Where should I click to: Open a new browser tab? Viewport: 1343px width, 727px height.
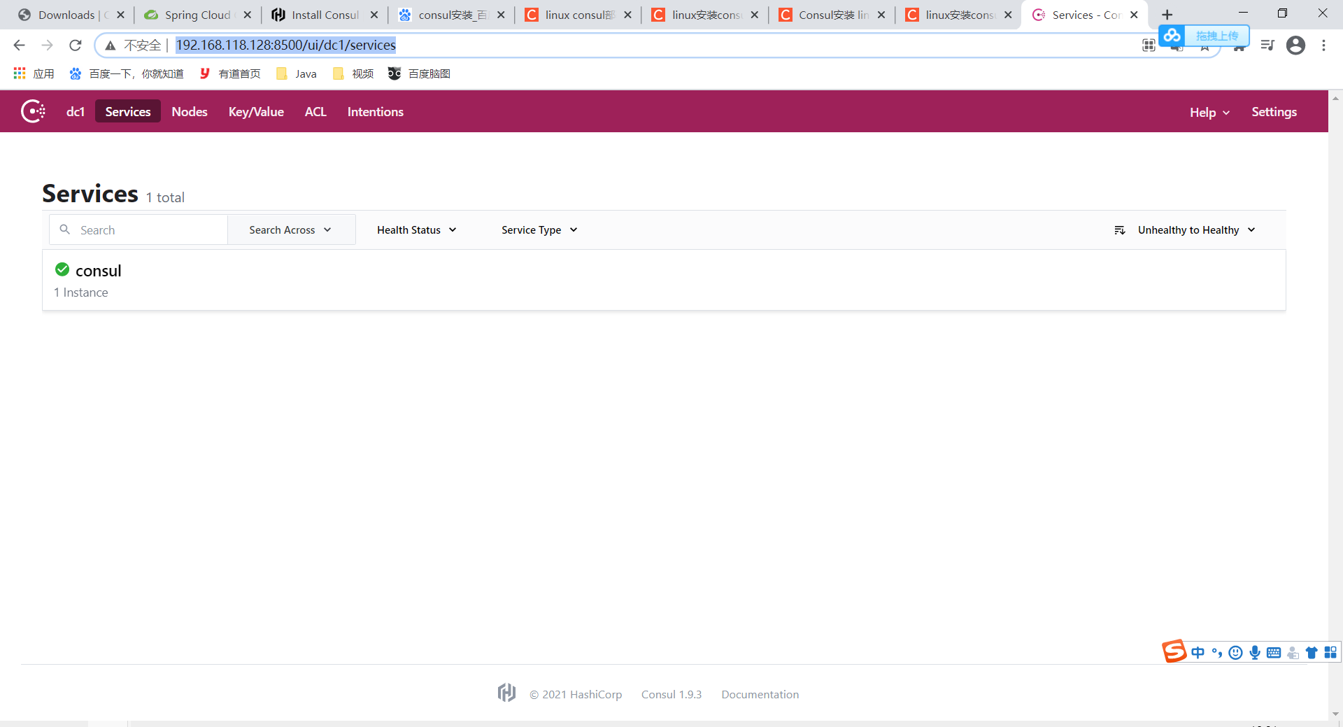[x=1167, y=15]
